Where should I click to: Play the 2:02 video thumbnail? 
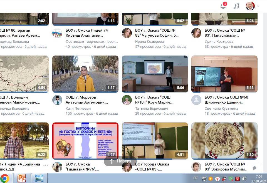pos(24,19)
